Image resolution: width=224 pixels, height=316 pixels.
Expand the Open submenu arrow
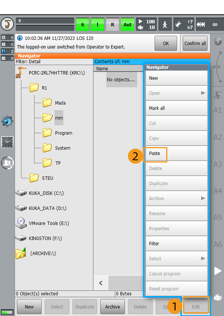coord(203,93)
